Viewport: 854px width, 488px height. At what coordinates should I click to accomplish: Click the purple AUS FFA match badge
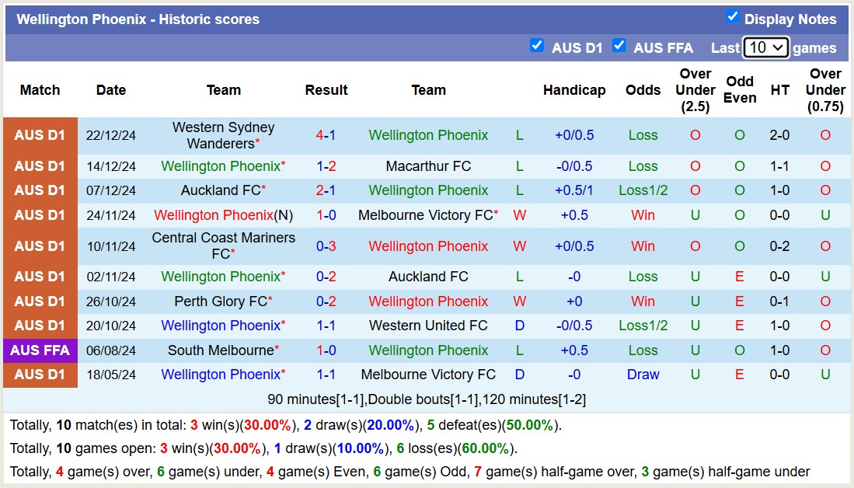(x=40, y=350)
